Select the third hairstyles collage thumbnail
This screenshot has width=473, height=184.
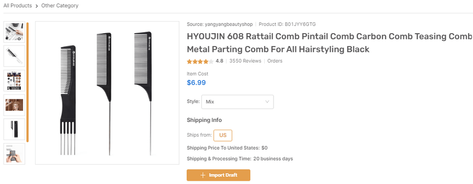(14, 80)
